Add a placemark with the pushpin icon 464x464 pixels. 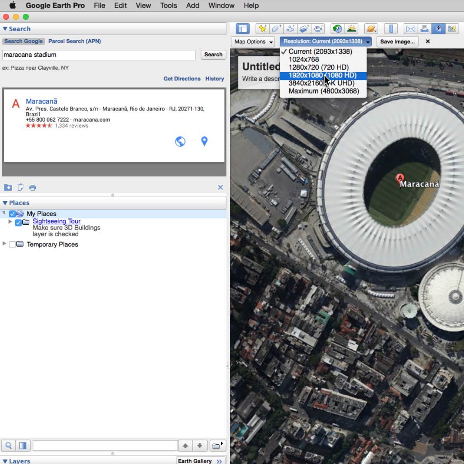(x=263, y=29)
